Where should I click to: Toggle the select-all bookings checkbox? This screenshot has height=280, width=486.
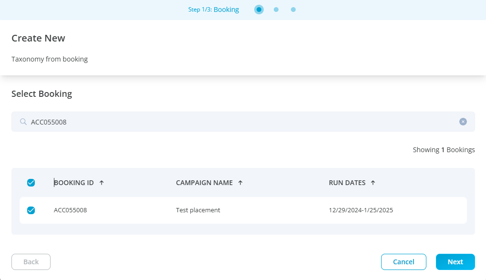coord(31,183)
